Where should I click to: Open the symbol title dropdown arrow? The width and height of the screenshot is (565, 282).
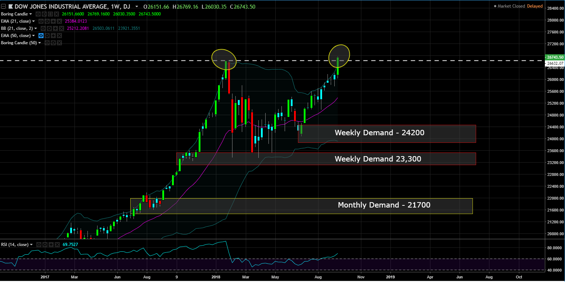tap(137, 7)
